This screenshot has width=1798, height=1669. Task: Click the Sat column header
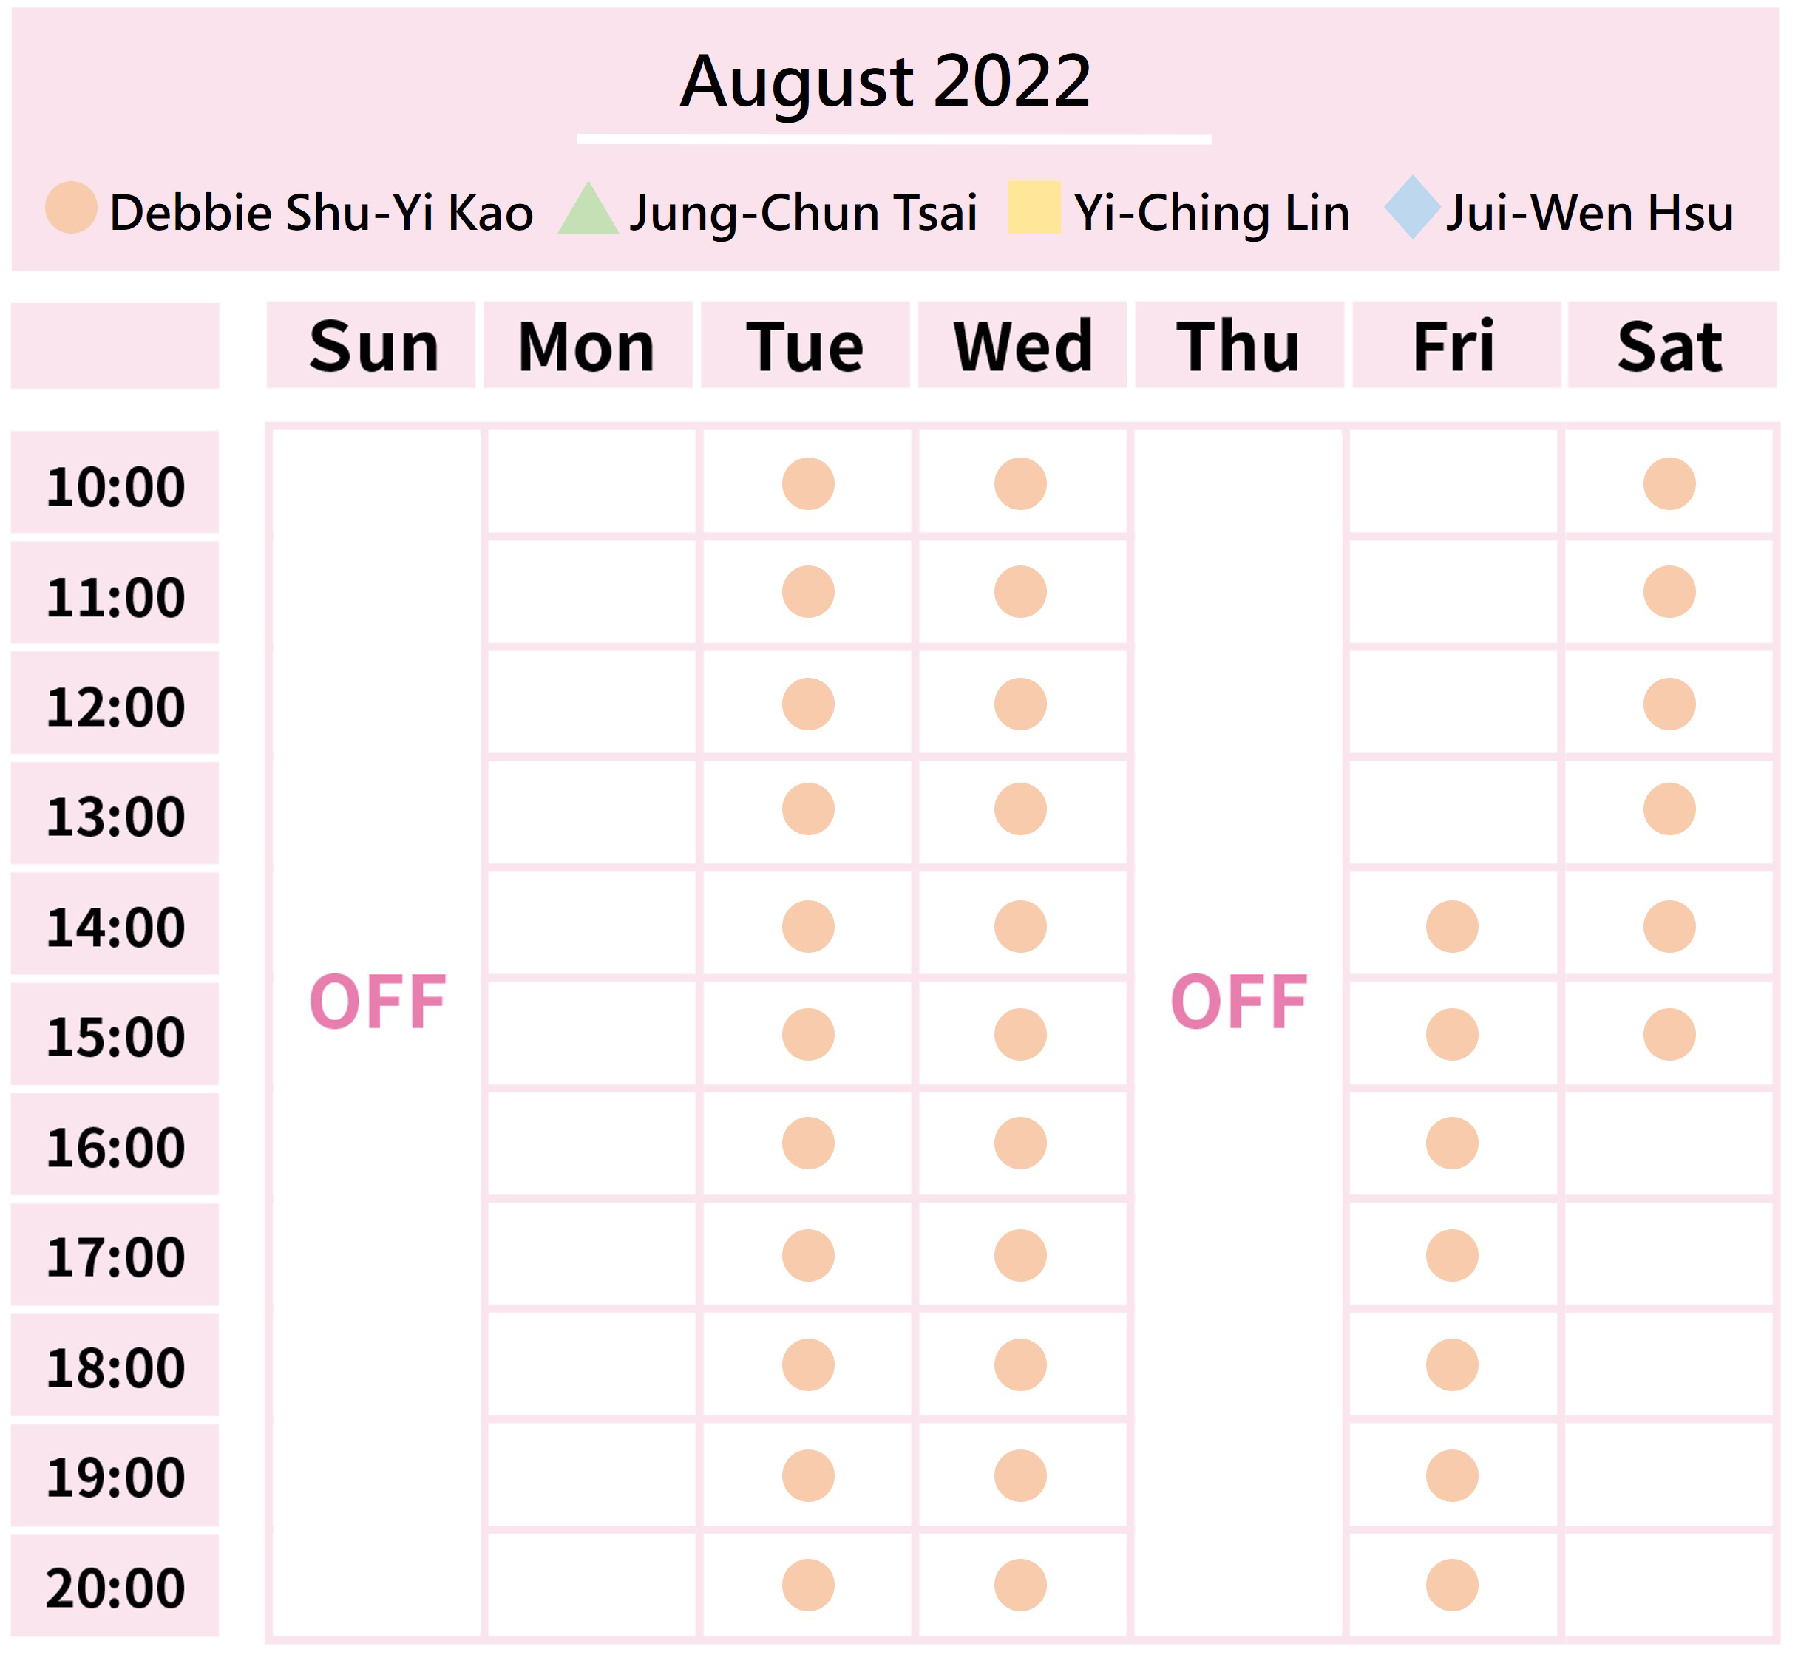(1672, 346)
